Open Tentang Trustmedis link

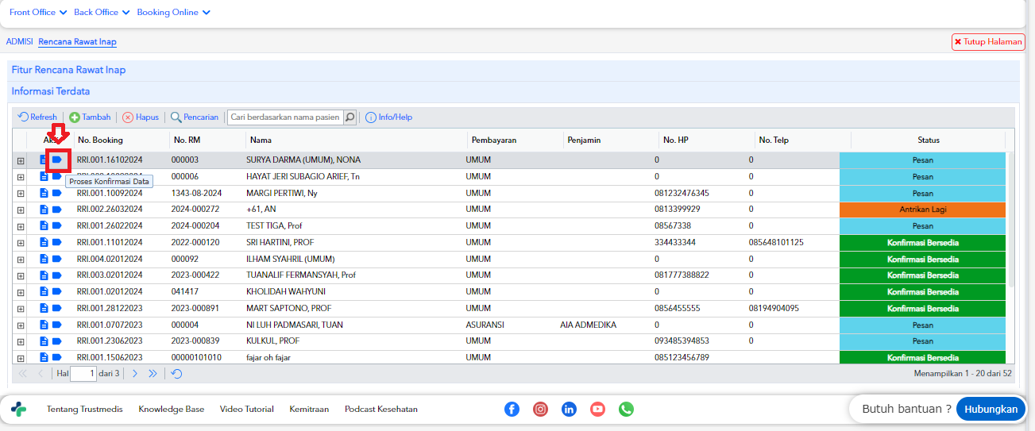click(x=85, y=410)
